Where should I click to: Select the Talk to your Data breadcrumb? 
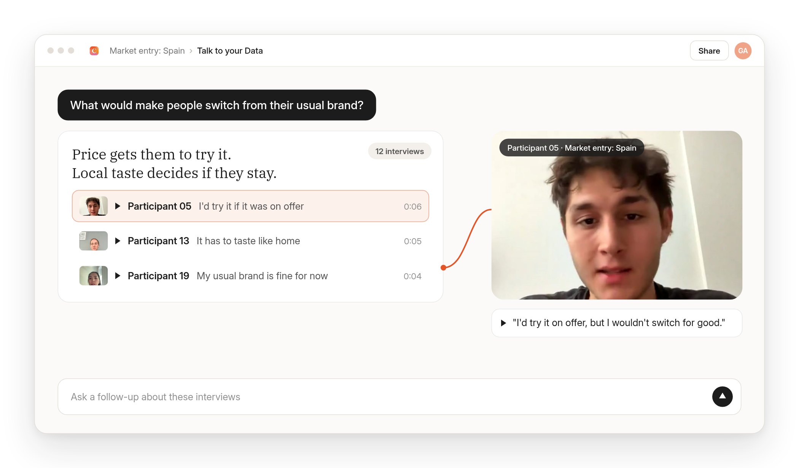230,51
